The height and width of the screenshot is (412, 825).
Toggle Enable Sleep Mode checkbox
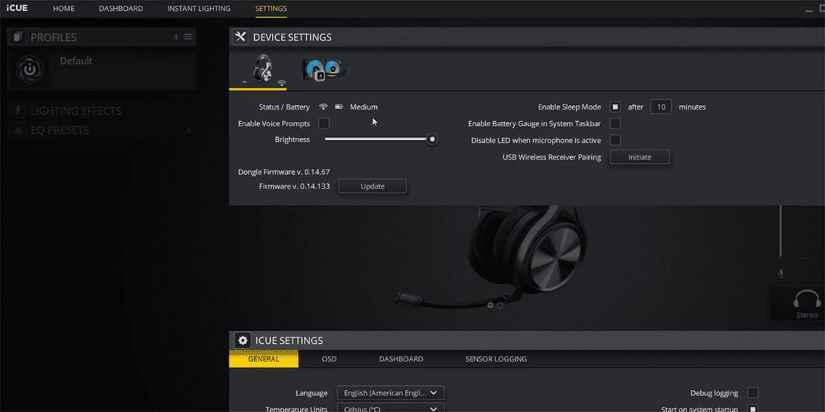coord(615,107)
